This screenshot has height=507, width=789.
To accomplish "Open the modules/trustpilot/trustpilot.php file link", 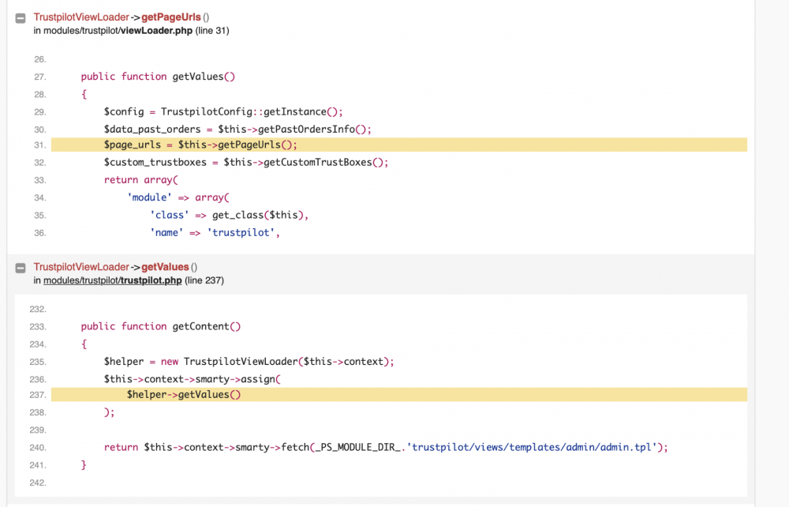I will click(x=113, y=280).
